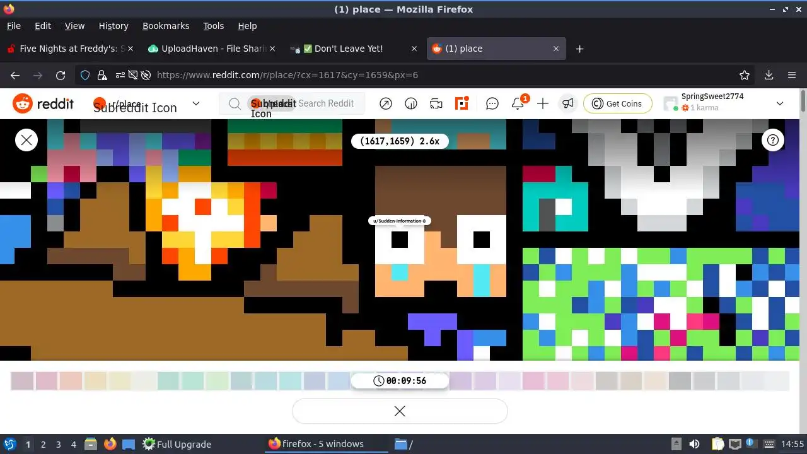Open the Bookmarks menu
Screen dimensions: 807x454
click(x=166, y=26)
